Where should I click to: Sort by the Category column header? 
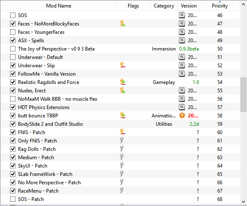164,6
